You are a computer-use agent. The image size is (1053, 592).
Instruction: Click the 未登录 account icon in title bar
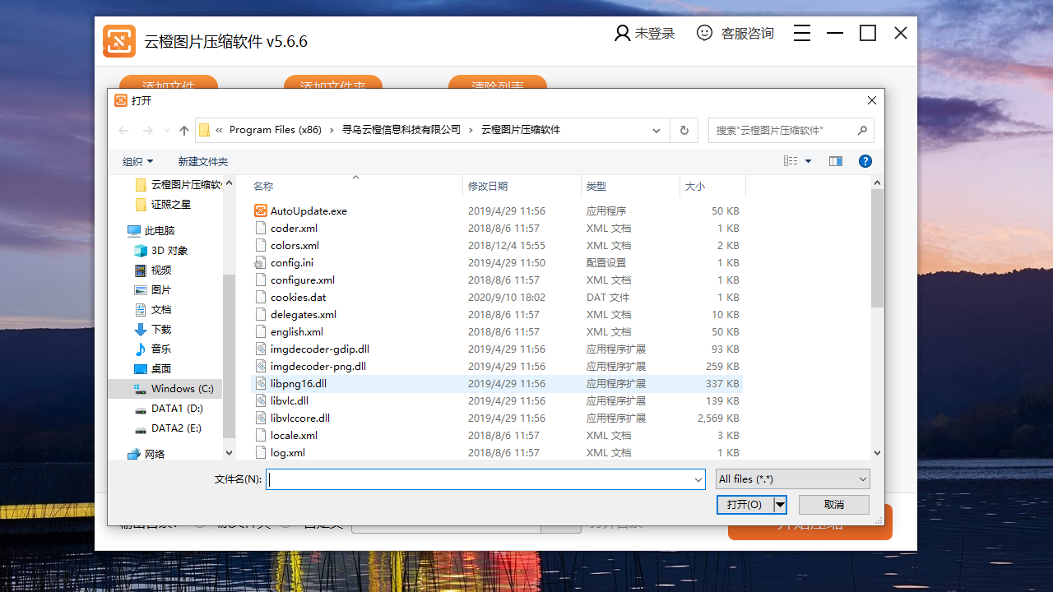622,33
